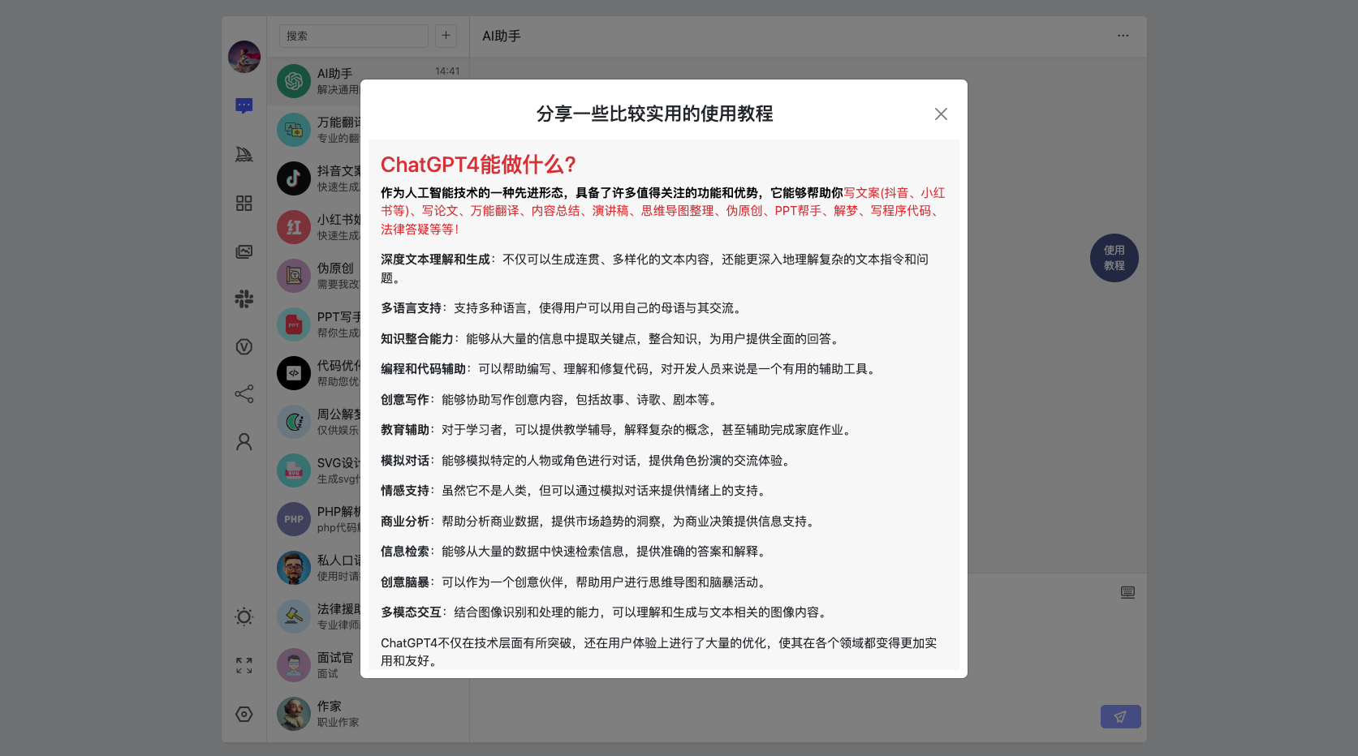Viewport: 1358px width, 756px height.
Task: Click the 深度文本理解和生成 bold label
Action: tap(435, 260)
